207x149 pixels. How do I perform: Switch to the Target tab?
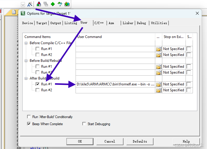pyautogui.click(x=41, y=23)
